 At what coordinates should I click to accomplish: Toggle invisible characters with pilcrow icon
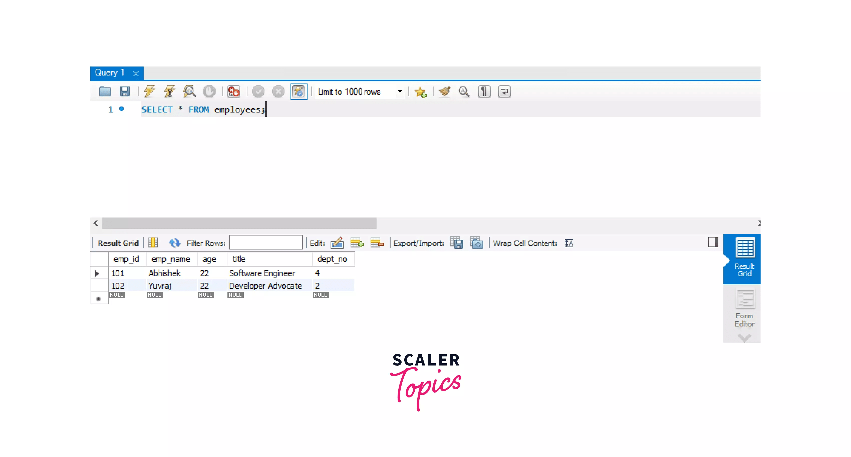(484, 91)
